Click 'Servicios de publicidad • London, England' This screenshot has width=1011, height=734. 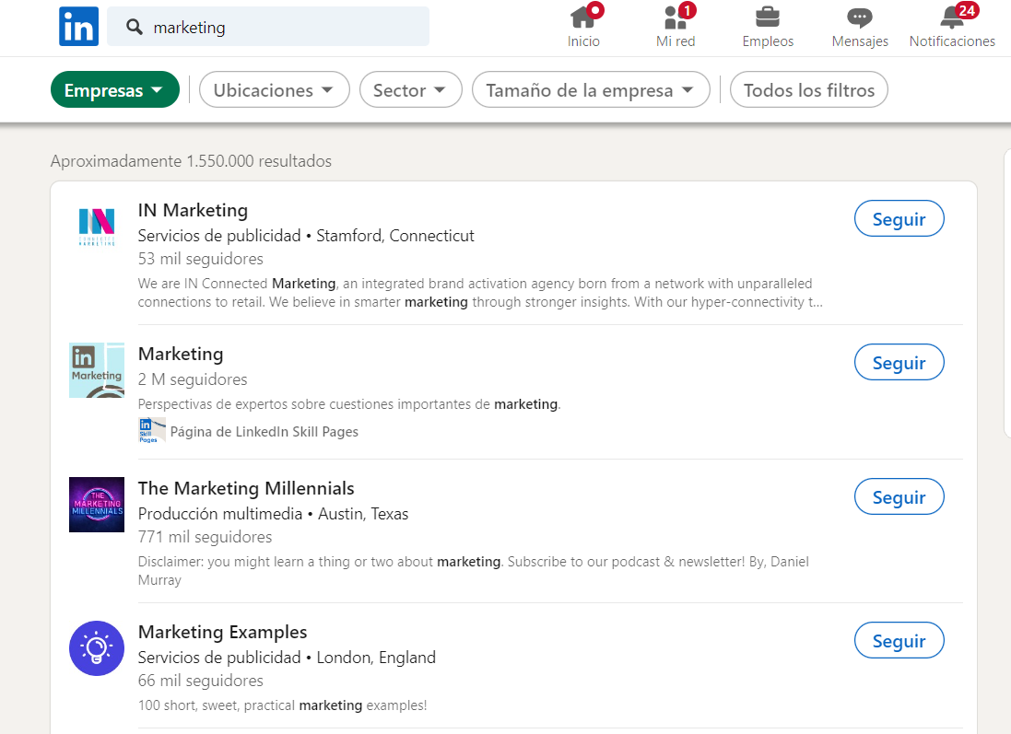click(287, 658)
